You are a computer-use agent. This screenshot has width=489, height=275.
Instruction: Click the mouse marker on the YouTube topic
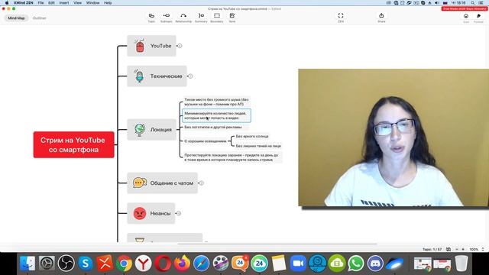coord(140,46)
